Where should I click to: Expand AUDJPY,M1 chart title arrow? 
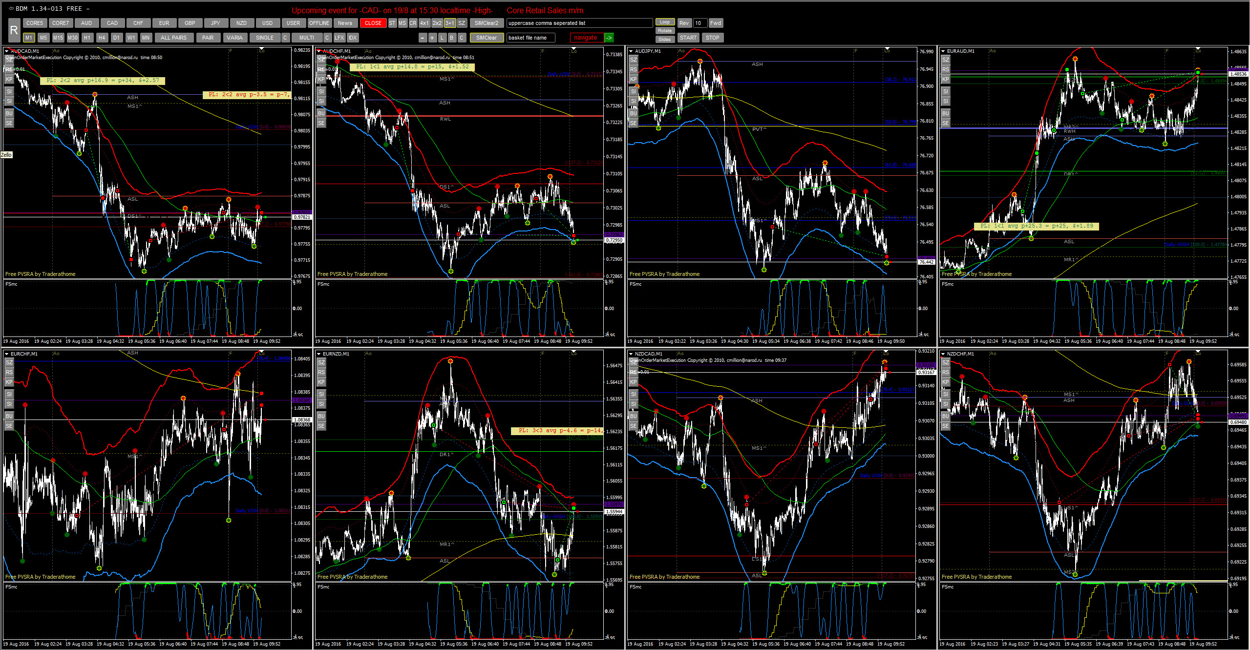[x=631, y=51]
